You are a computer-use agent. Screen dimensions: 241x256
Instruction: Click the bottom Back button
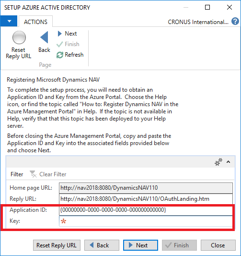click(x=102, y=245)
